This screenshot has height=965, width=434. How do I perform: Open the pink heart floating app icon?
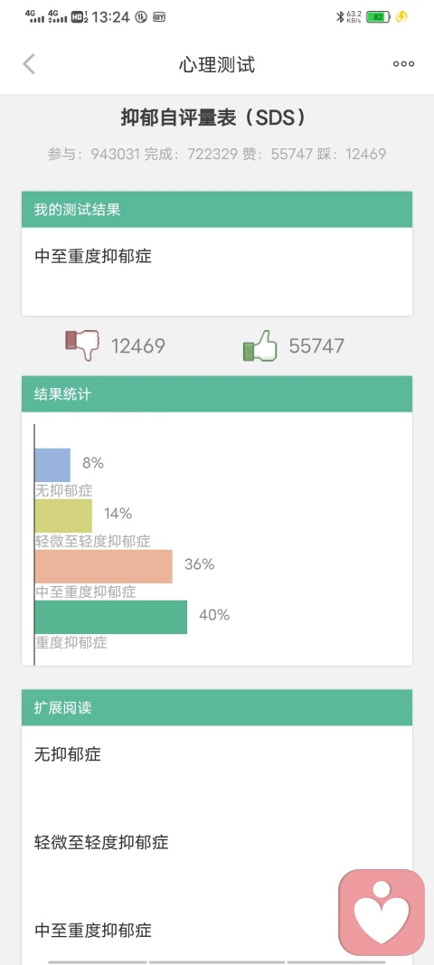pyautogui.click(x=382, y=912)
